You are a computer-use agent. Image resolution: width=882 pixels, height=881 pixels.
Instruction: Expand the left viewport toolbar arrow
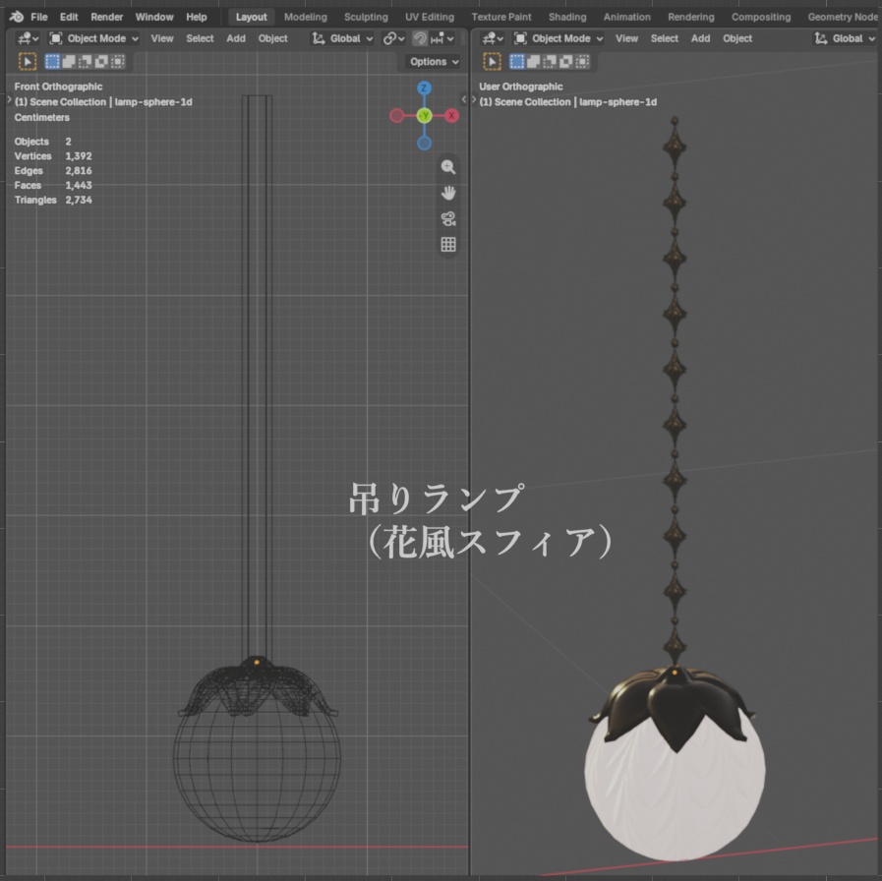click(9, 99)
